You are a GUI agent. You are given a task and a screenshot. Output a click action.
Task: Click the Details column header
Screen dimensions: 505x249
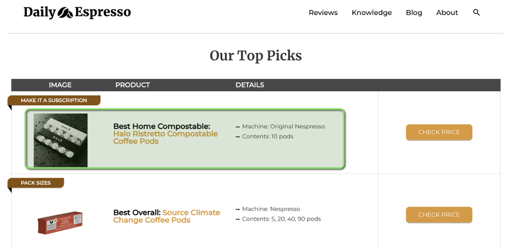(250, 85)
